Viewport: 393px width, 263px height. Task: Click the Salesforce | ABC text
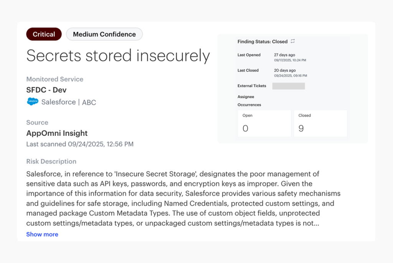(69, 102)
